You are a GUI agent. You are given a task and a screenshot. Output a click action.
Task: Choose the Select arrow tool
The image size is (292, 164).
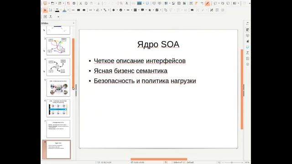tap(45, 10)
